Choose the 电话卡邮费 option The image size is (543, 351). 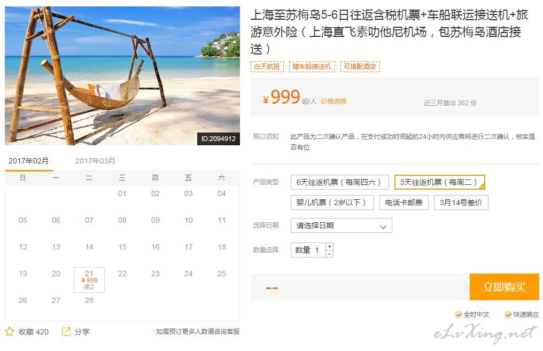pos(404,202)
